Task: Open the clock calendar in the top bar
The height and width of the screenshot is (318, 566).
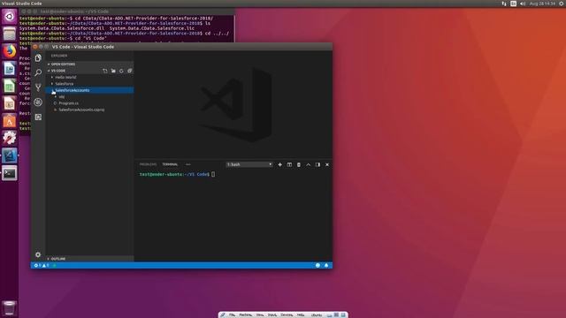Action: tap(542, 4)
